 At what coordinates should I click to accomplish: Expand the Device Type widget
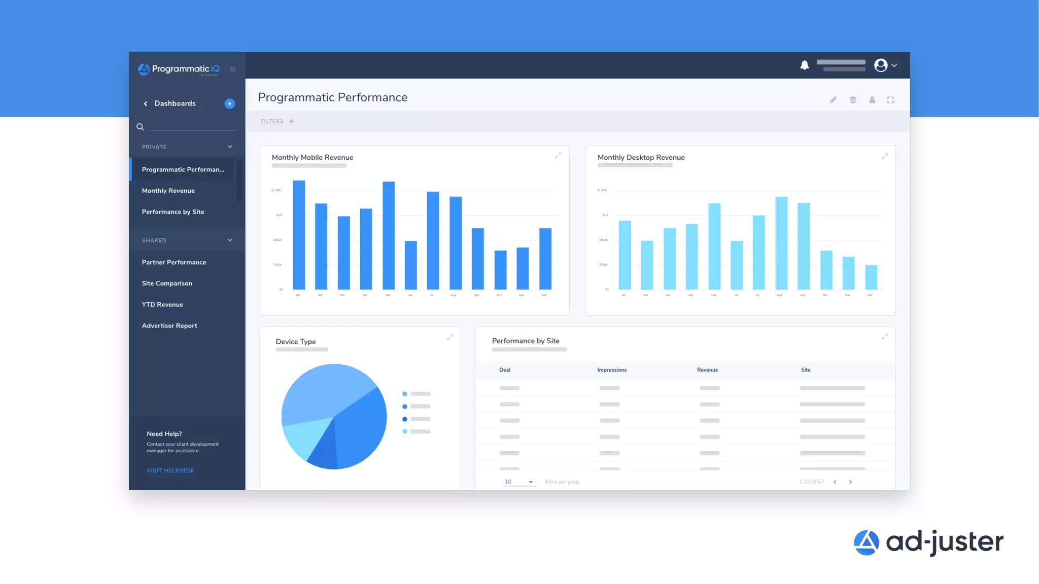coord(449,337)
